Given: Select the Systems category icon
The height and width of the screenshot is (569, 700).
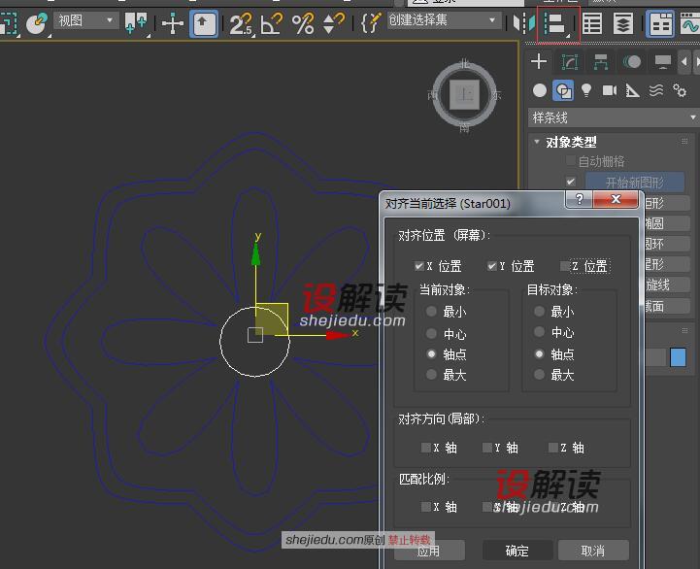Looking at the screenshot, I should point(680,90).
